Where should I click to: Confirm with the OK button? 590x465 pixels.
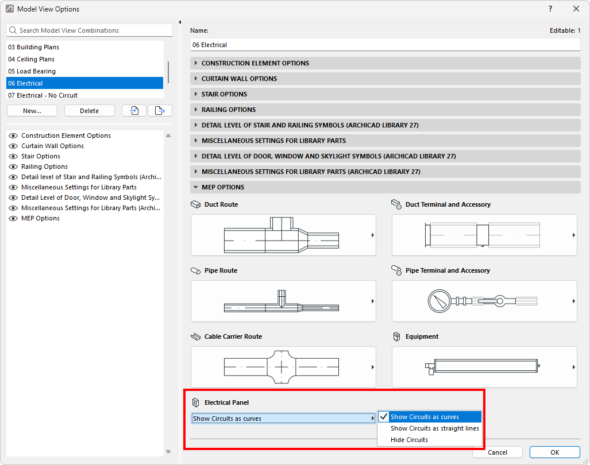pyautogui.click(x=554, y=452)
